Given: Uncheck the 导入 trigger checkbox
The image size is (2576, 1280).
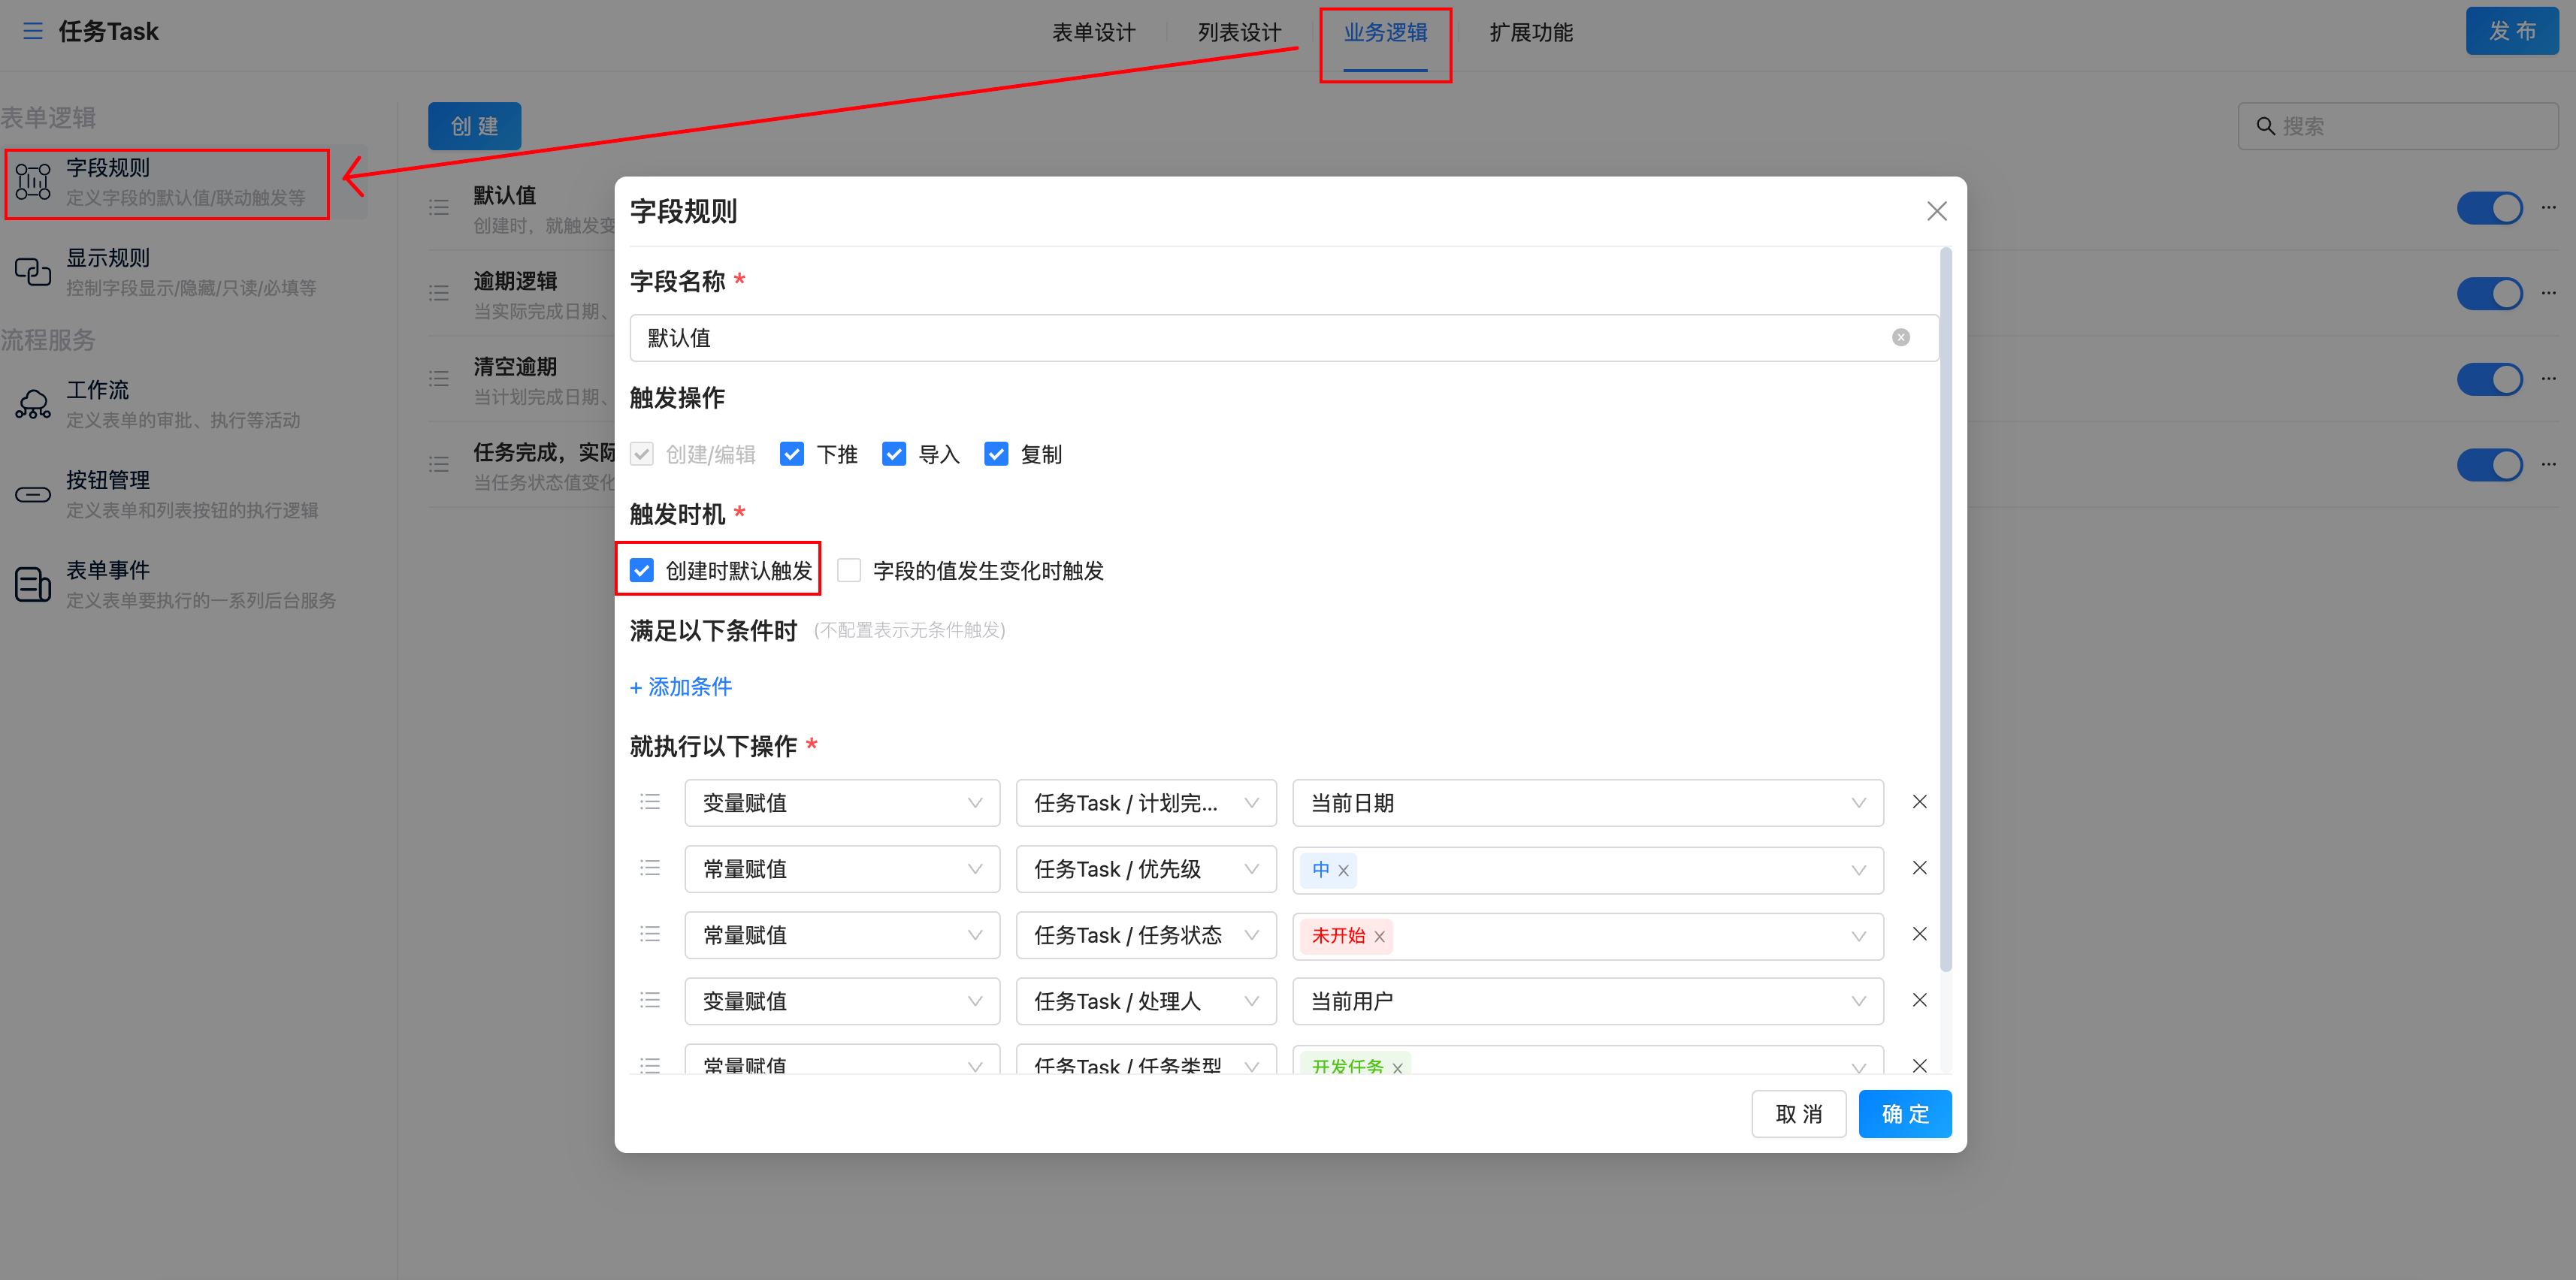Looking at the screenshot, I should tap(893, 455).
